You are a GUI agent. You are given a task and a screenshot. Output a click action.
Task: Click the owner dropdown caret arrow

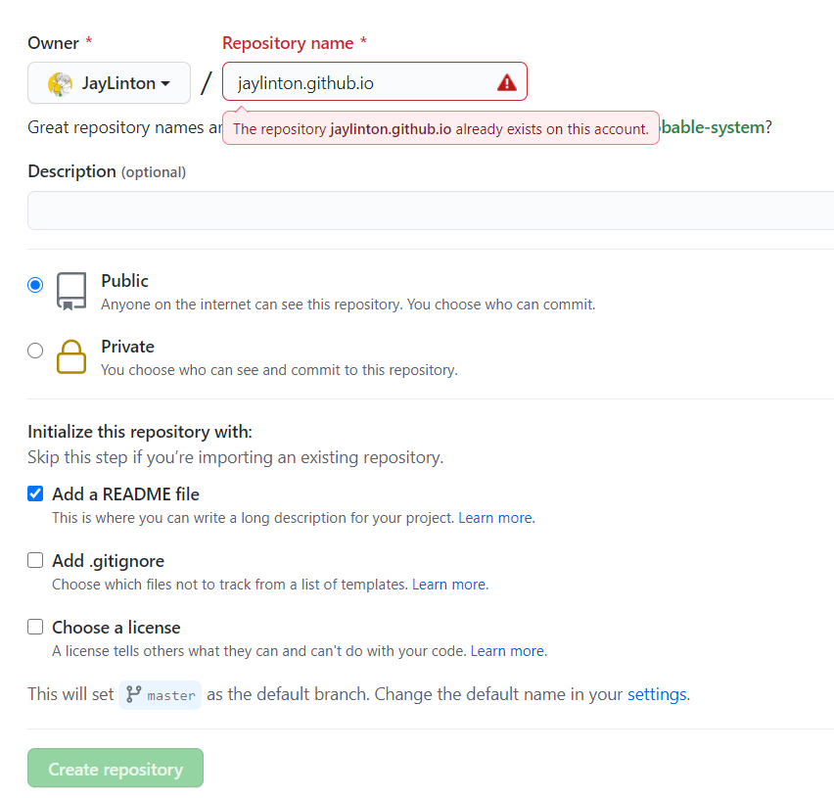(165, 83)
